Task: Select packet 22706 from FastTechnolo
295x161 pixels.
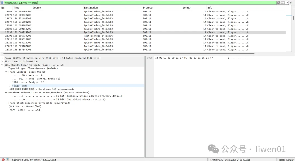Action: pyautogui.click(x=98, y=36)
